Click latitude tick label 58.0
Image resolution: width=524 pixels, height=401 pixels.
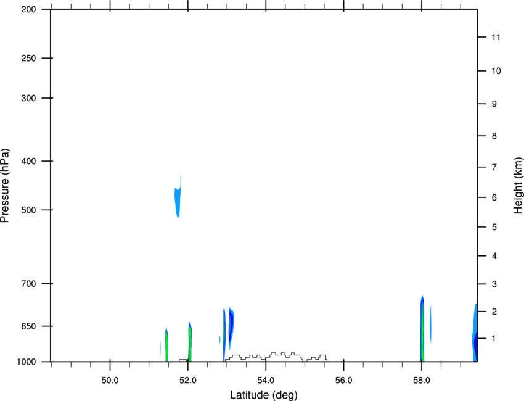click(x=422, y=381)
